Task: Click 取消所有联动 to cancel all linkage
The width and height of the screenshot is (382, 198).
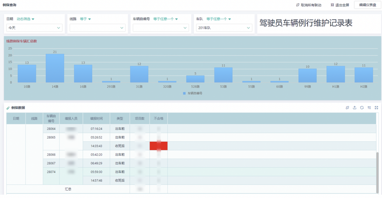Action: [x=311, y=5]
